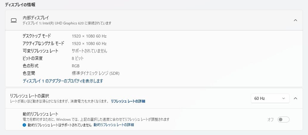Open ディスプレイ 1 のアダプターのプロパティを表示します link
This screenshot has height=135, width=308.
63,81
